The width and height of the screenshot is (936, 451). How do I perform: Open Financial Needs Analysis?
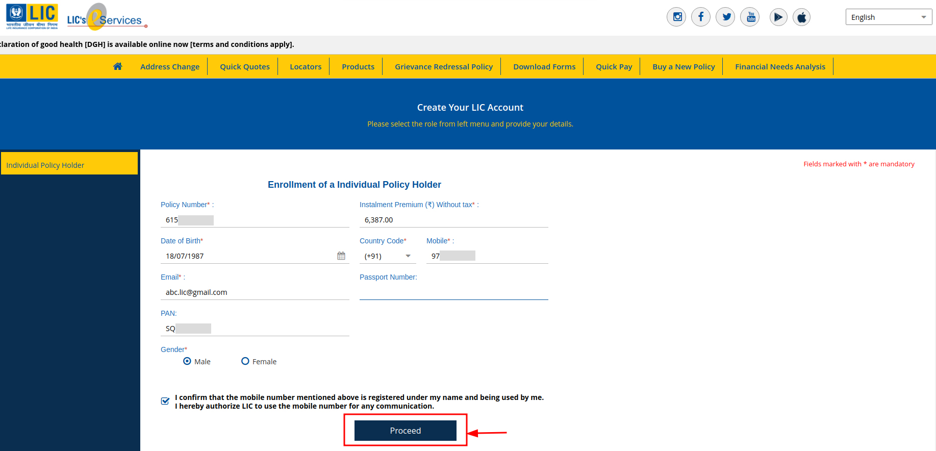[x=780, y=66]
